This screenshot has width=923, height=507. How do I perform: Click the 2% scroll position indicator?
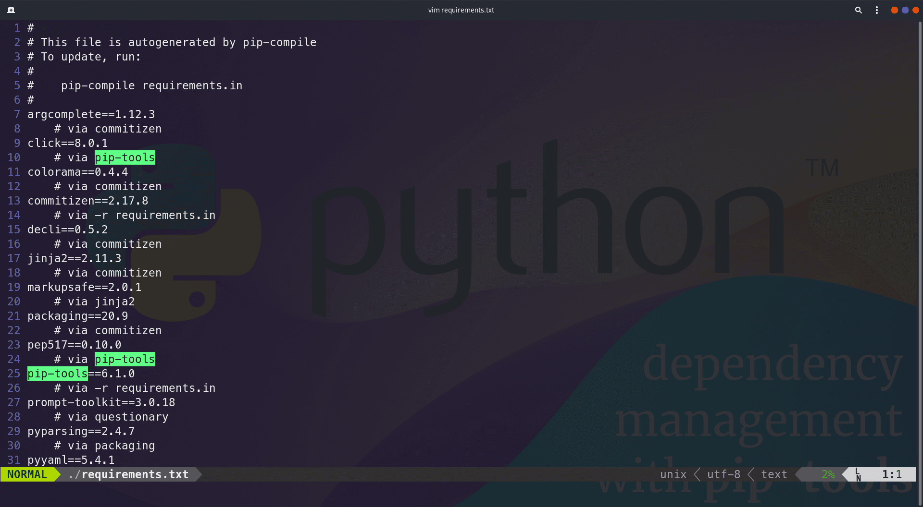click(x=829, y=474)
